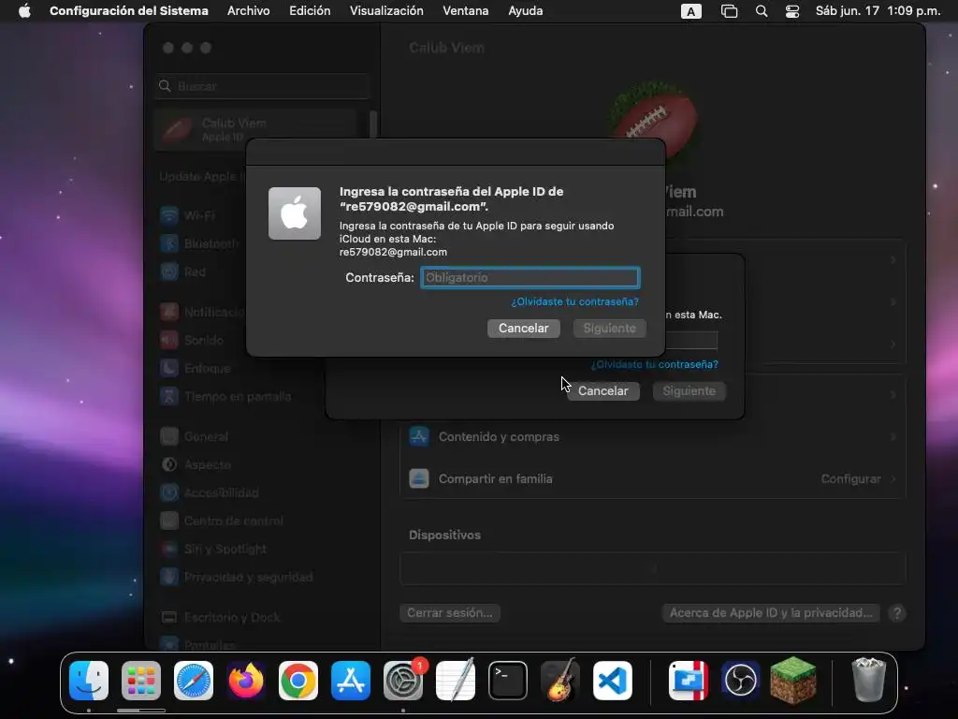Click the sidebar scrollbar
958x719 pixels.
click(373, 125)
